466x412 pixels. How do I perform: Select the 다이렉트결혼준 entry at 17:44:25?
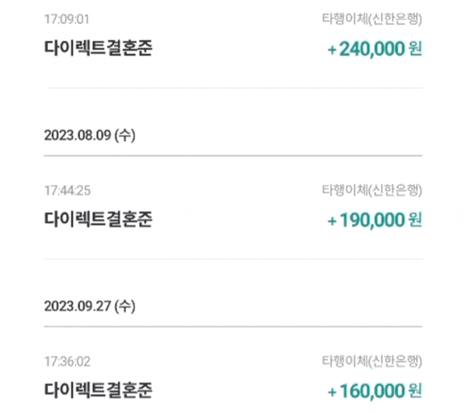click(98, 220)
